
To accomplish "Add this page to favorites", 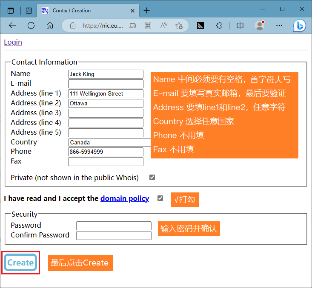I will coord(179,25).
